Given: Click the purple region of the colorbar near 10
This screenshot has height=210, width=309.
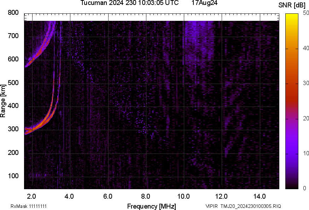Looking at the screenshot, I should click(x=292, y=152).
